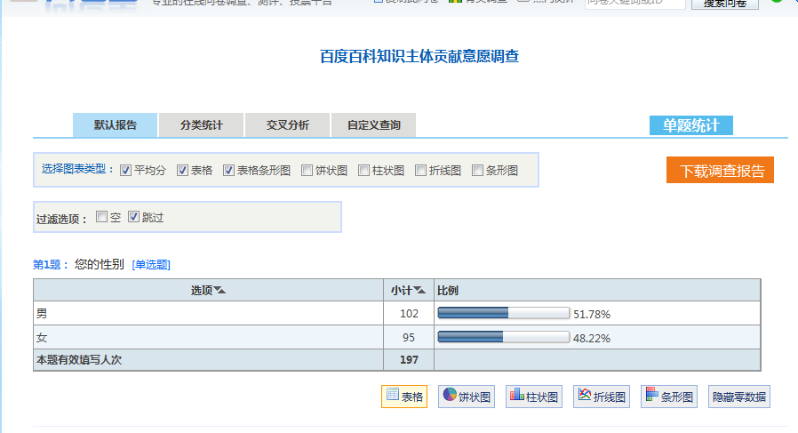Click the count value 95

pos(409,338)
